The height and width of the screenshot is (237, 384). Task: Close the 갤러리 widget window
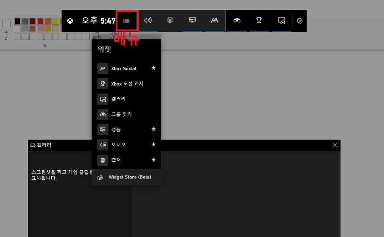pos(335,145)
